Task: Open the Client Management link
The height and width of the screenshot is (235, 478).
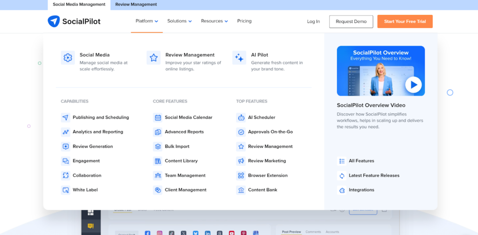Action: pos(186,190)
